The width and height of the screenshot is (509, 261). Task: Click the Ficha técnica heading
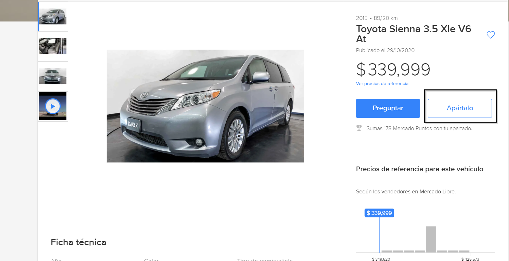[x=78, y=242]
